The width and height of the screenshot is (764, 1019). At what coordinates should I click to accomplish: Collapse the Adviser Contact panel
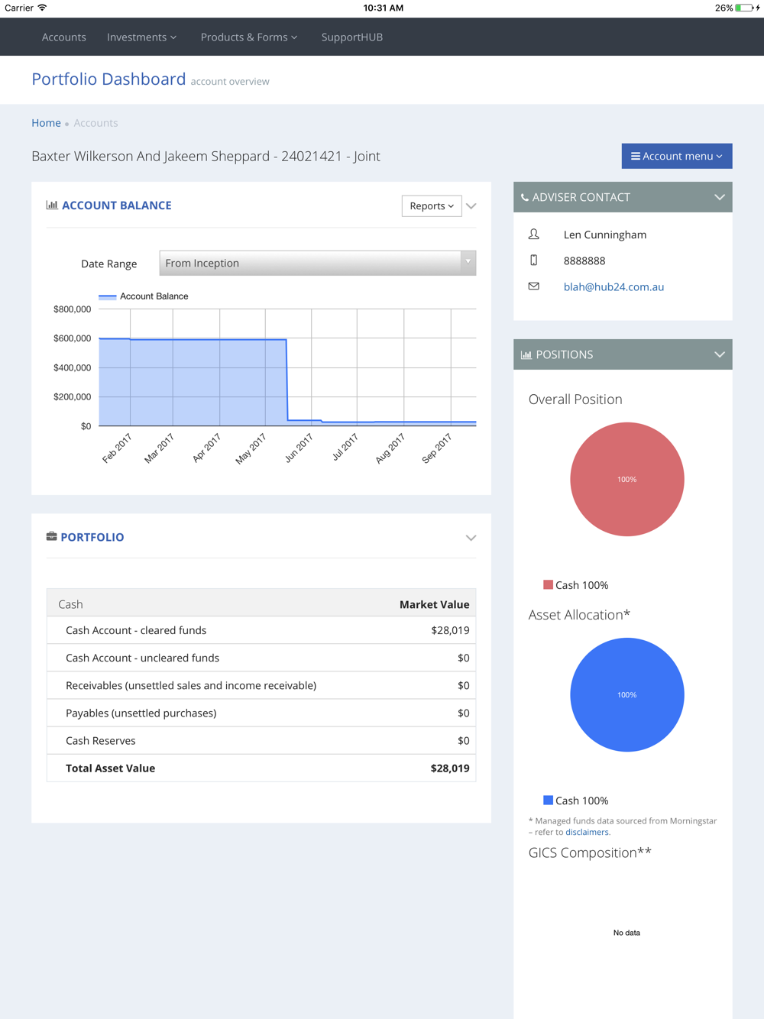(x=720, y=197)
